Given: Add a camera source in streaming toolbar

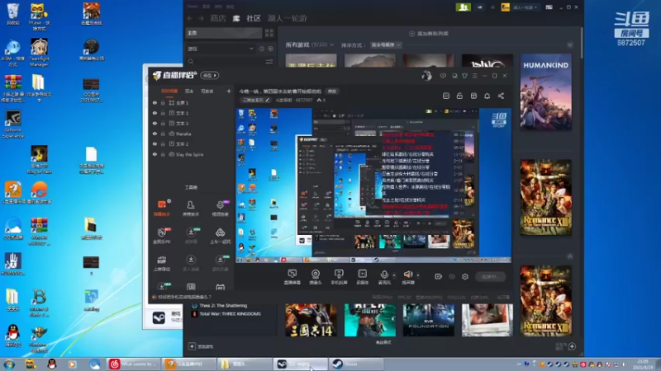Looking at the screenshot, I should pyautogui.click(x=316, y=277).
